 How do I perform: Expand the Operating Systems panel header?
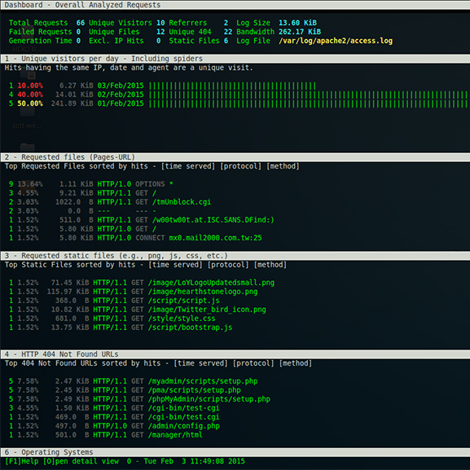click(x=235, y=452)
